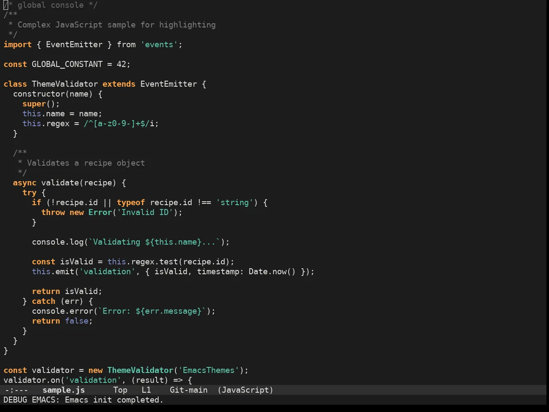Click the Git-main version control indicator

[x=189, y=390]
